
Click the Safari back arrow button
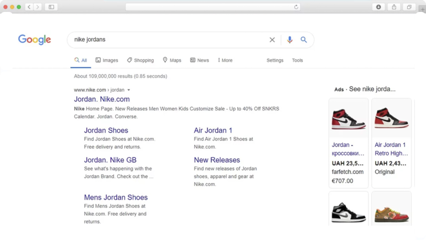pos(29,7)
